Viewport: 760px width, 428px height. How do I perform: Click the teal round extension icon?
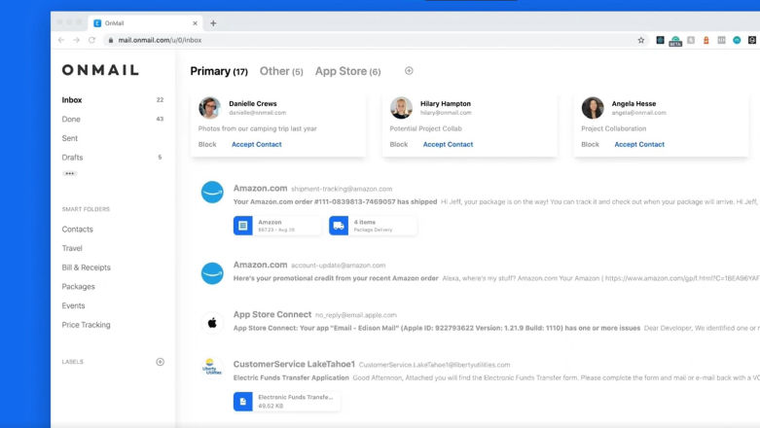coord(737,40)
